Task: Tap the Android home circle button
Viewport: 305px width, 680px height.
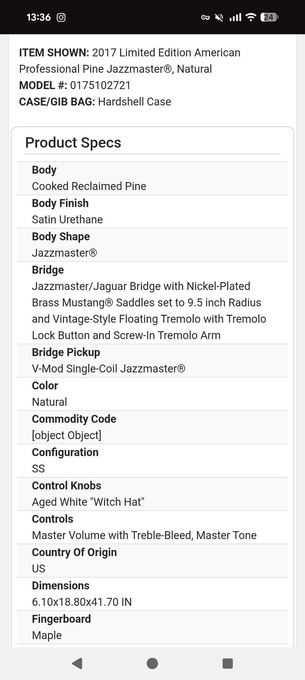Action: point(152,663)
